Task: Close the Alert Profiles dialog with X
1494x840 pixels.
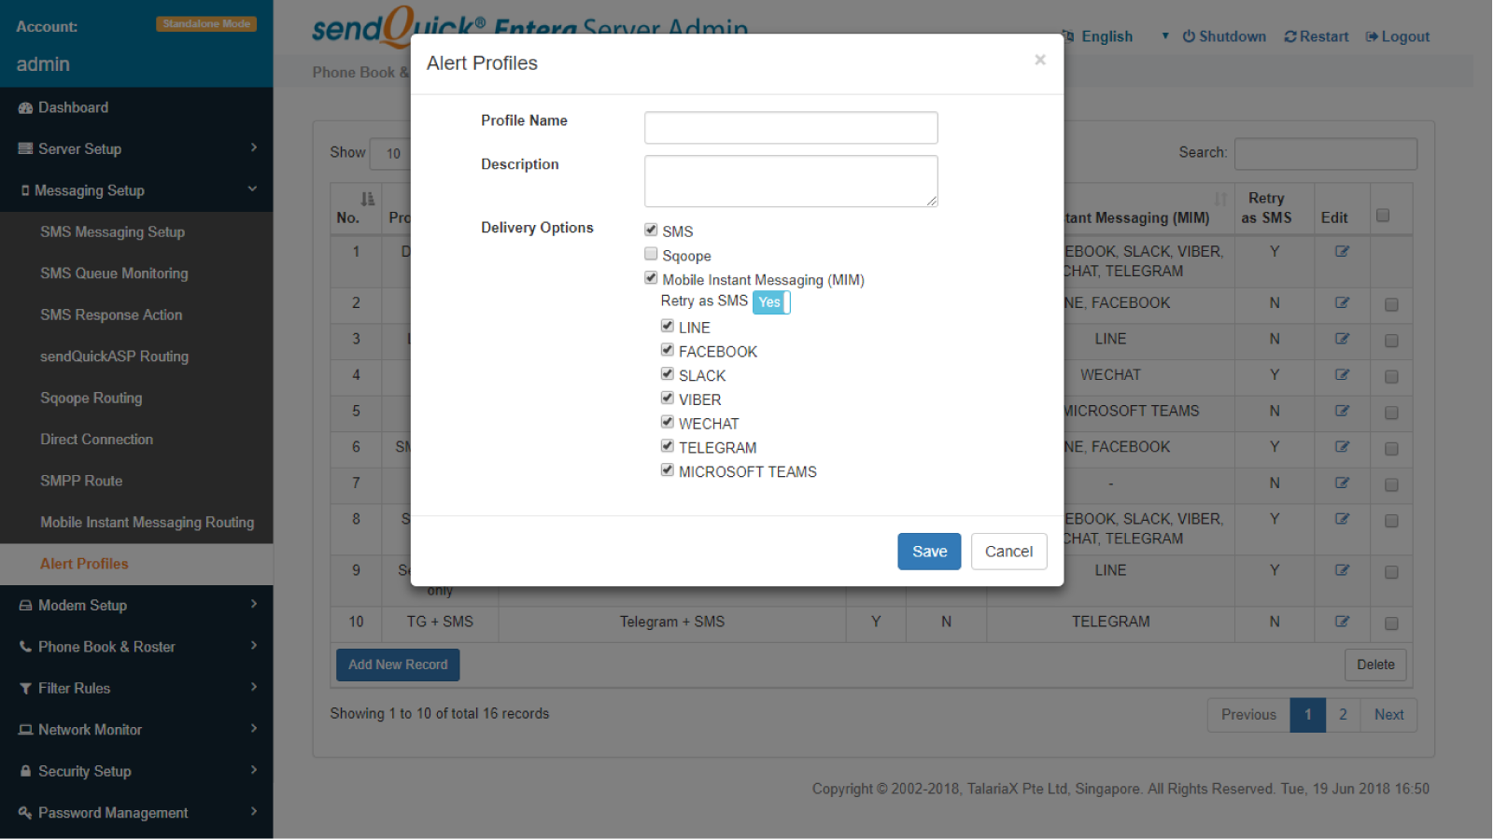Action: tap(1039, 60)
